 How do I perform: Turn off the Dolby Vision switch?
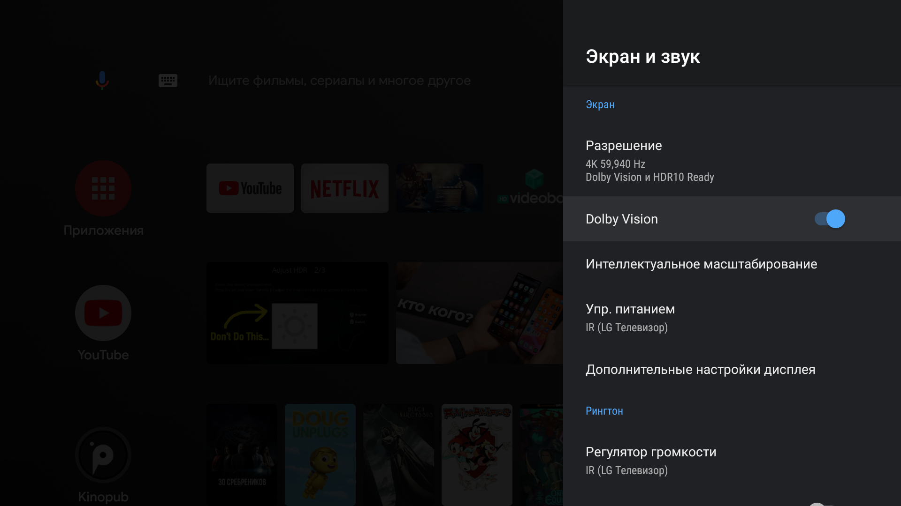coord(829,219)
